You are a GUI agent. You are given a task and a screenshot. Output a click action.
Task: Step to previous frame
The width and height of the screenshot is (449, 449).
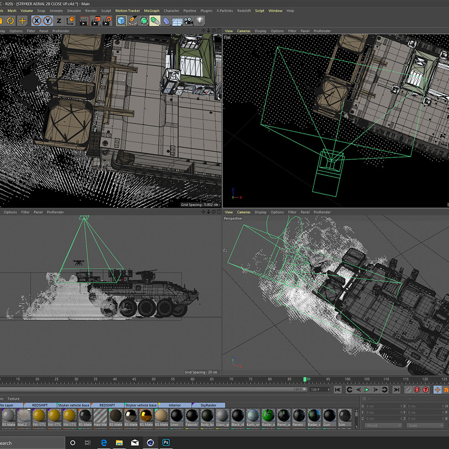pos(358,390)
